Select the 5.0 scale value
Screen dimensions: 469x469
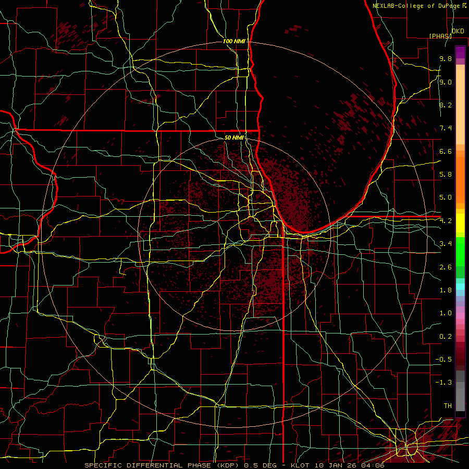coord(446,198)
